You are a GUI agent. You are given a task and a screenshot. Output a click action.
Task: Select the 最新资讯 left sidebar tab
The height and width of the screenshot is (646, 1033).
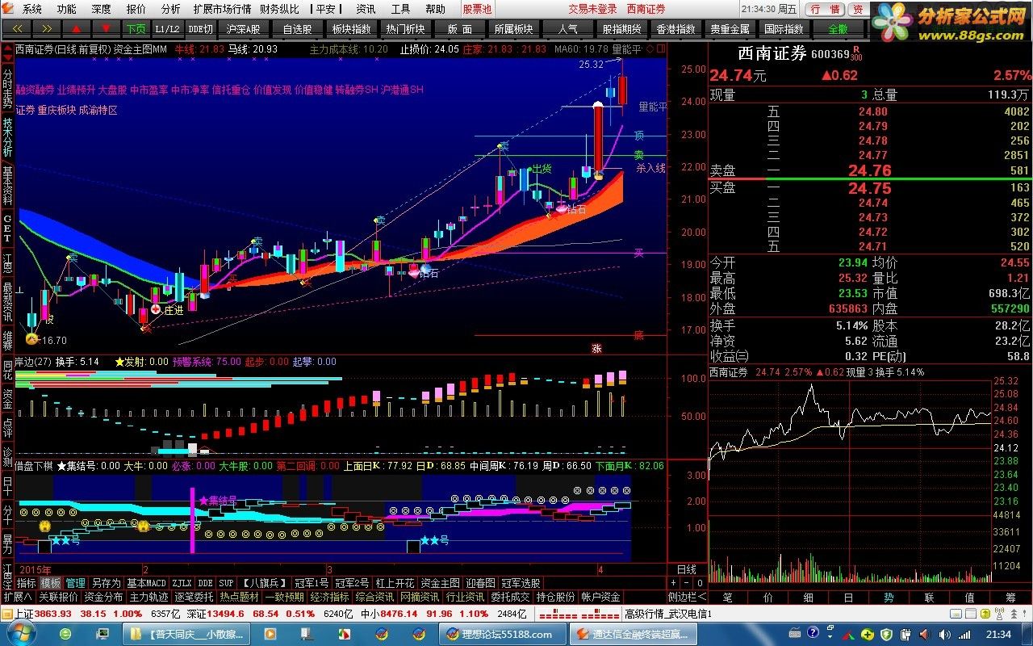point(7,300)
